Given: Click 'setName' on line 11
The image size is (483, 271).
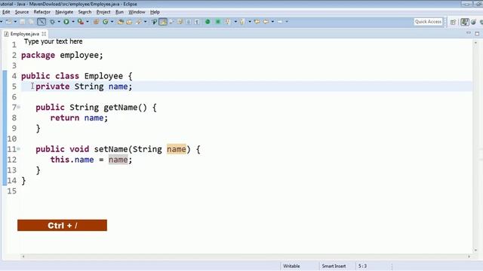Looking at the screenshot, I should click(111, 149).
